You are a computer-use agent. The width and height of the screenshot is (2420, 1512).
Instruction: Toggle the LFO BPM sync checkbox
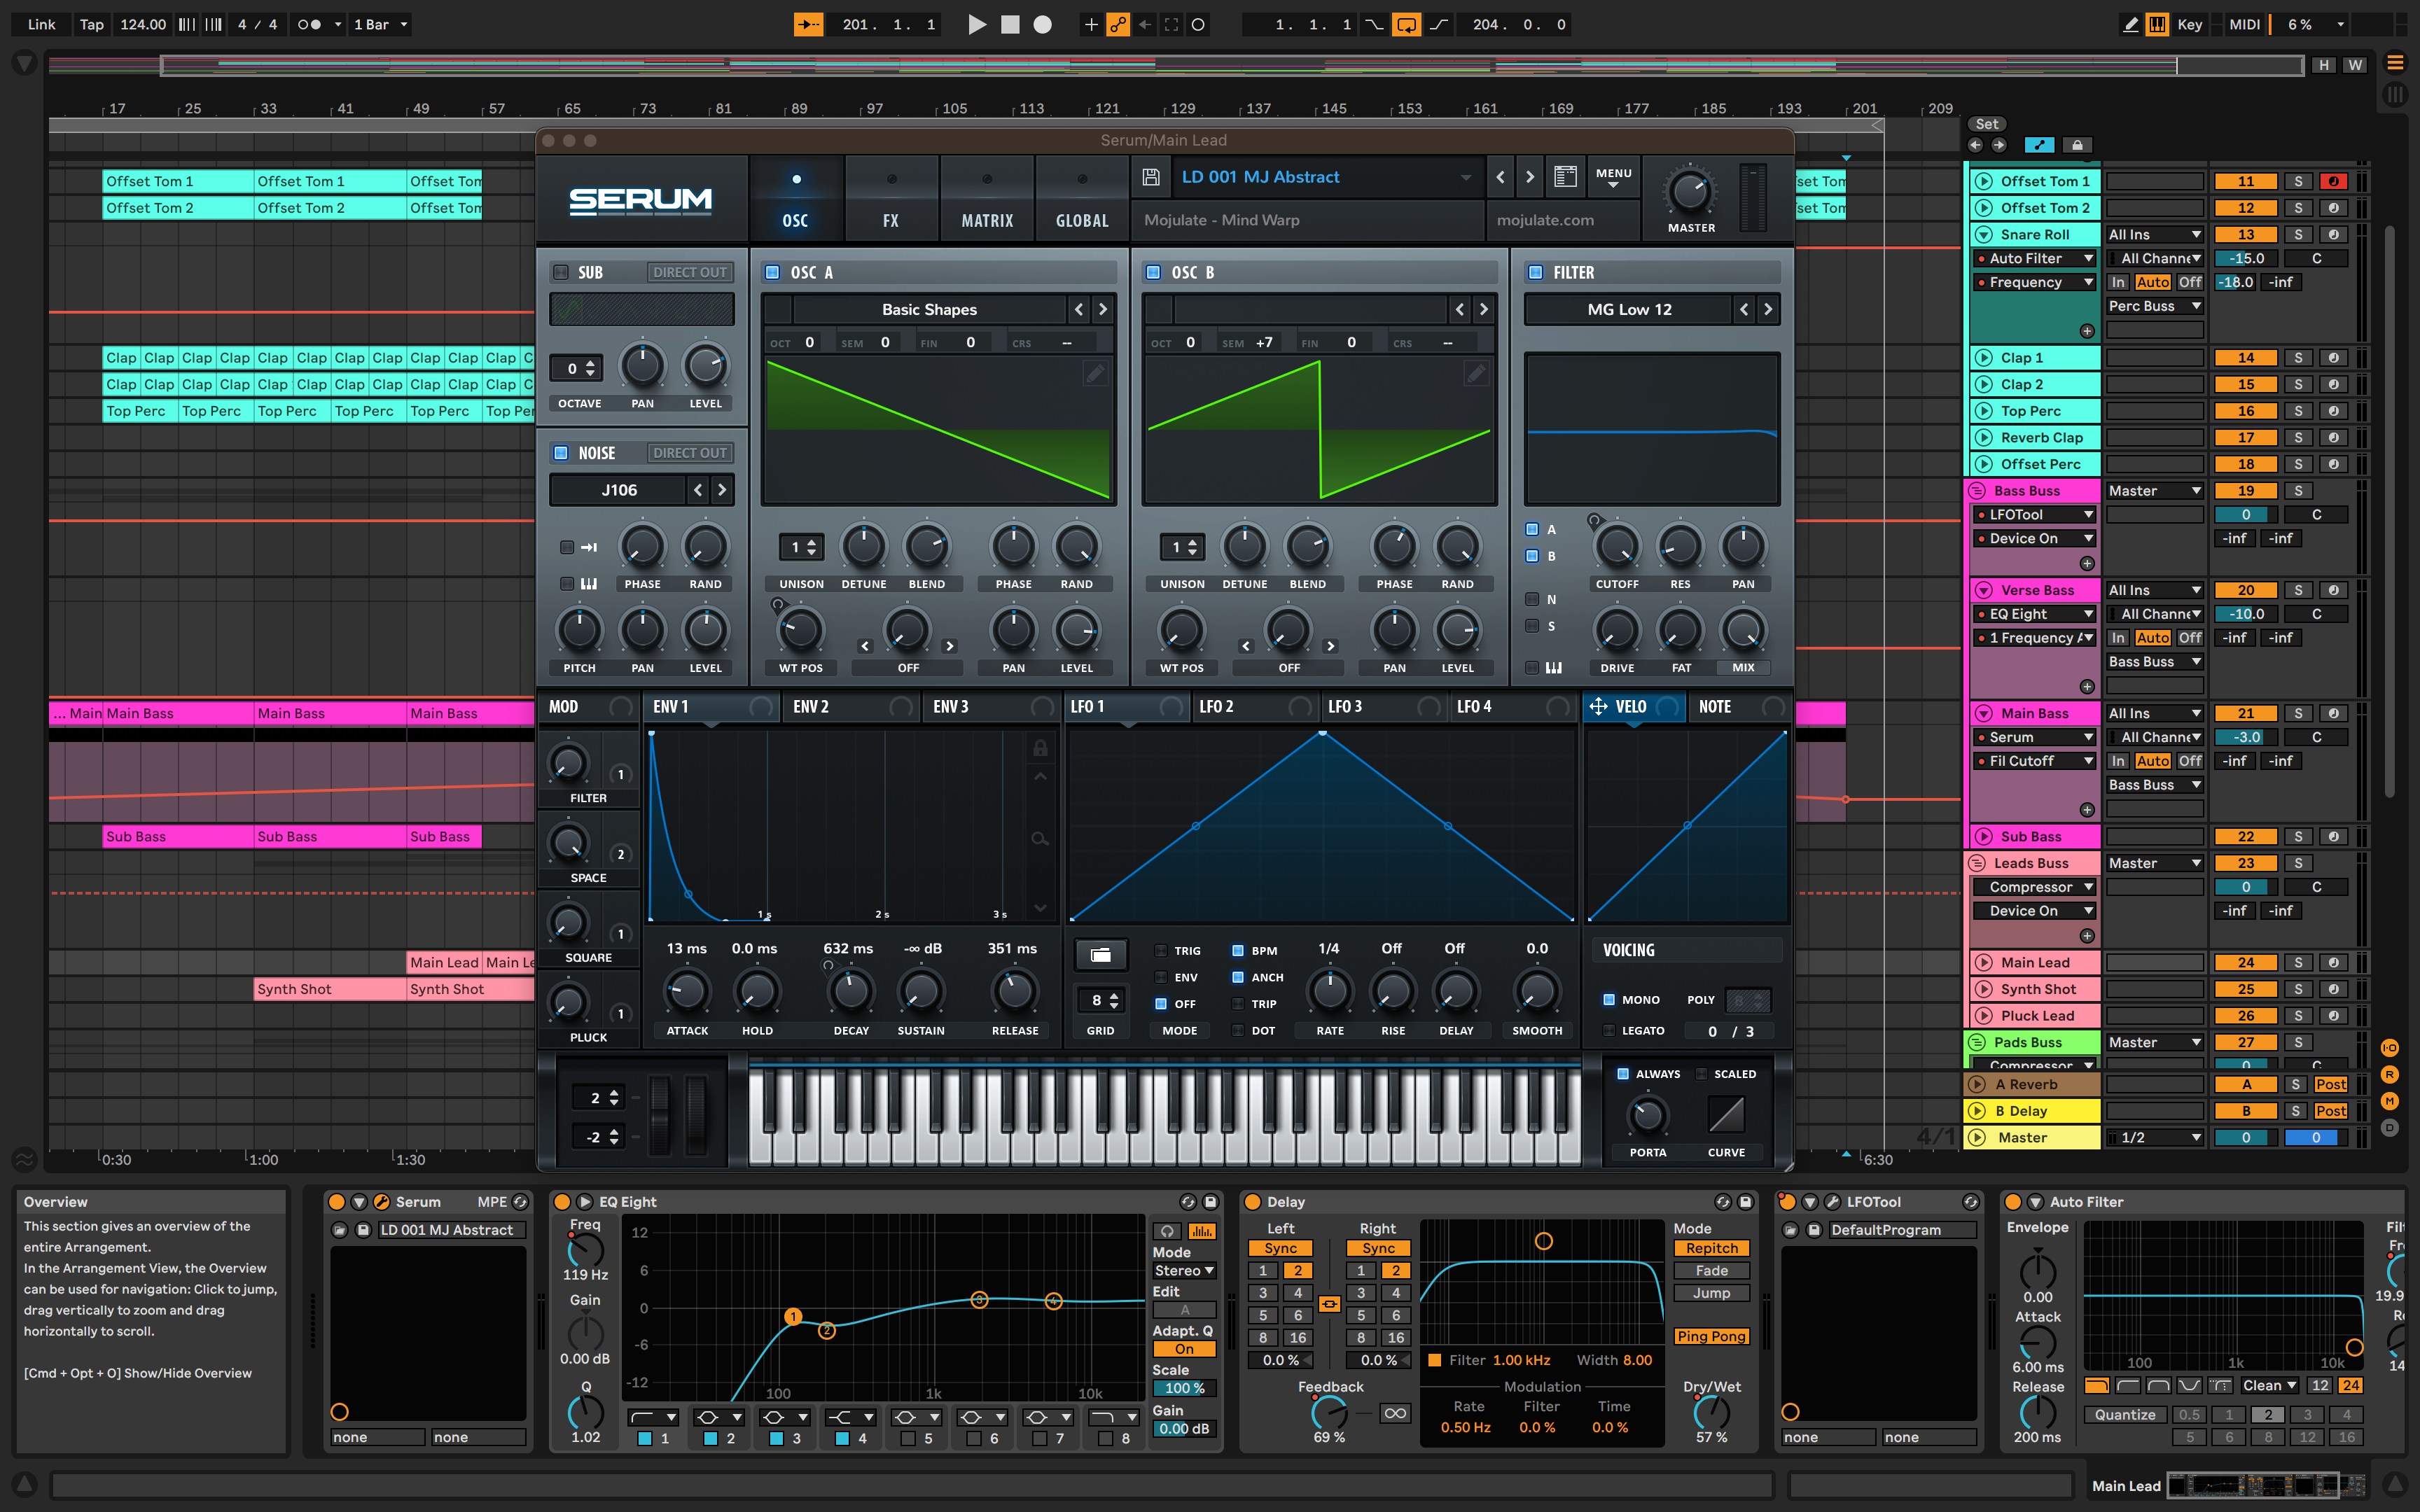click(x=1238, y=950)
